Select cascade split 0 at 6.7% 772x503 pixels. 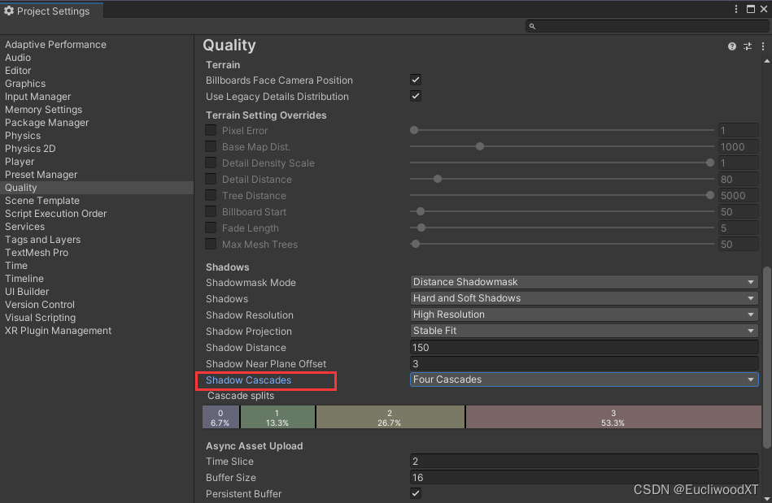coord(220,417)
